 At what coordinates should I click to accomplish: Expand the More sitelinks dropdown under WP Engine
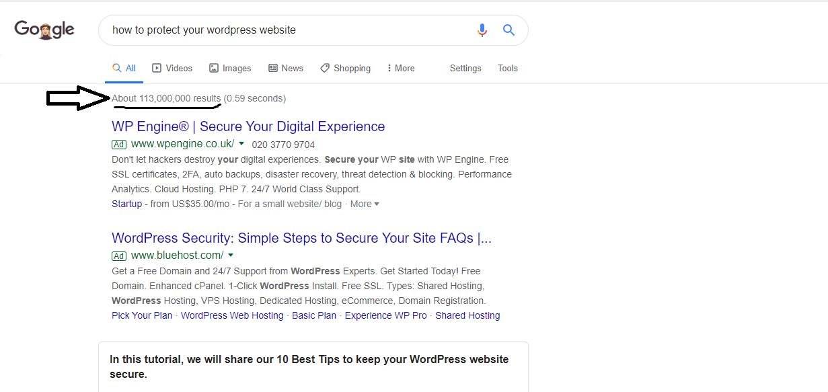point(365,204)
